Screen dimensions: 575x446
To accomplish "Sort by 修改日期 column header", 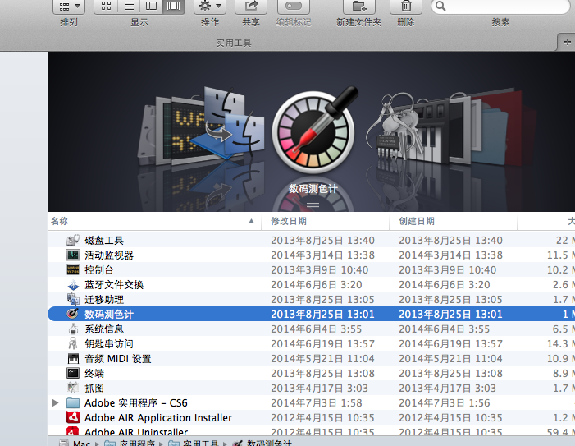I will 325,221.
